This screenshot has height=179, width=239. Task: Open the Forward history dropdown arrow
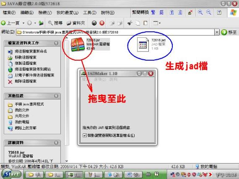click(x=35, y=23)
